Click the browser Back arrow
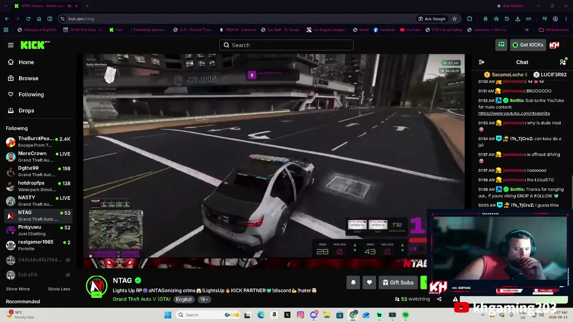 point(7,19)
